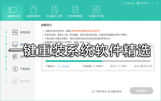The height and width of the screenshot is (101, 161).
Task: Click the 选择系统 monitor icon
Action: tap(15, 45)
